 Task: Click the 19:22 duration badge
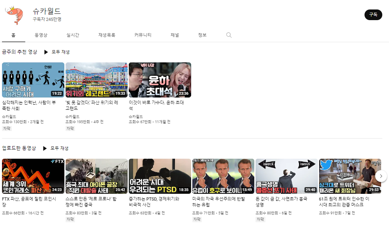click(x=57, y=94)
